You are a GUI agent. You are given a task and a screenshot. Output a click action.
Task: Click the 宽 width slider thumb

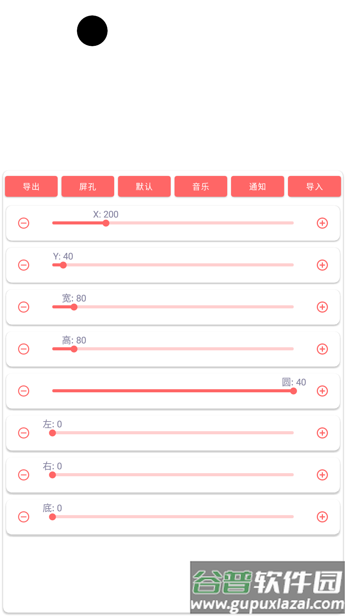(74, 307)
